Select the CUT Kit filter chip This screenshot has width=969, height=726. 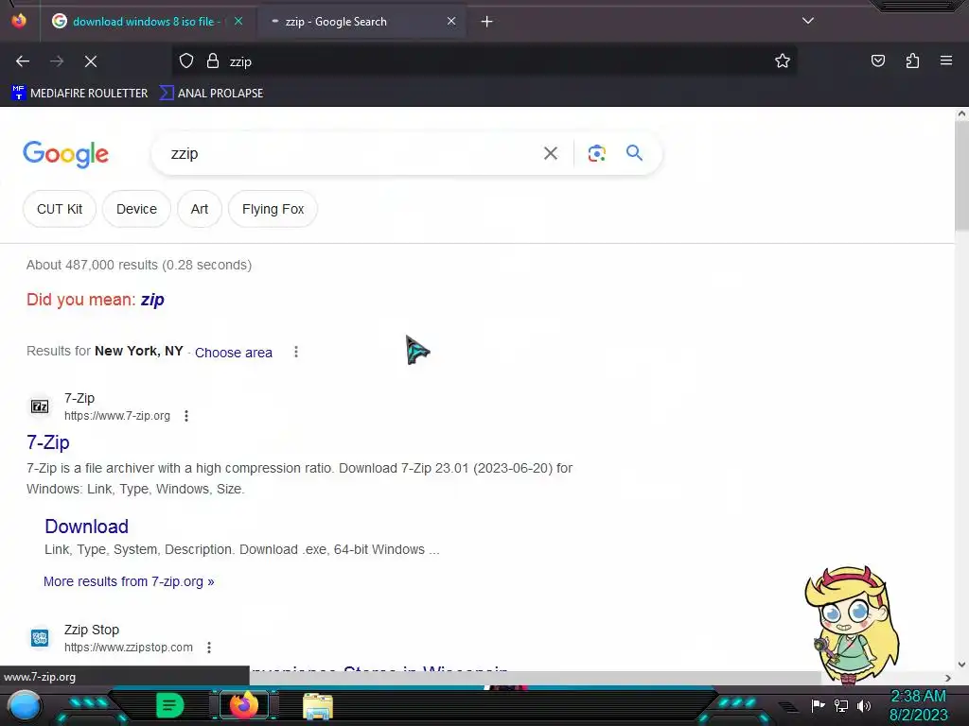pos(60,209)
